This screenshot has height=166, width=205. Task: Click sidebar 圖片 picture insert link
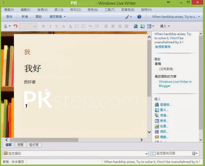(x=164, y=110)
